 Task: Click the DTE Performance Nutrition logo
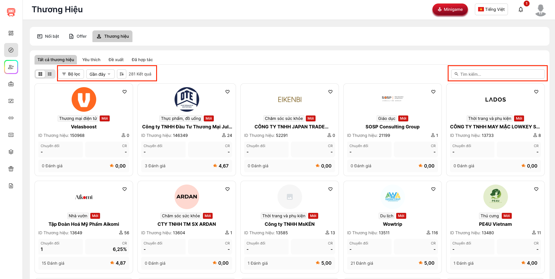pyautogui.click(x=187, y=99)
